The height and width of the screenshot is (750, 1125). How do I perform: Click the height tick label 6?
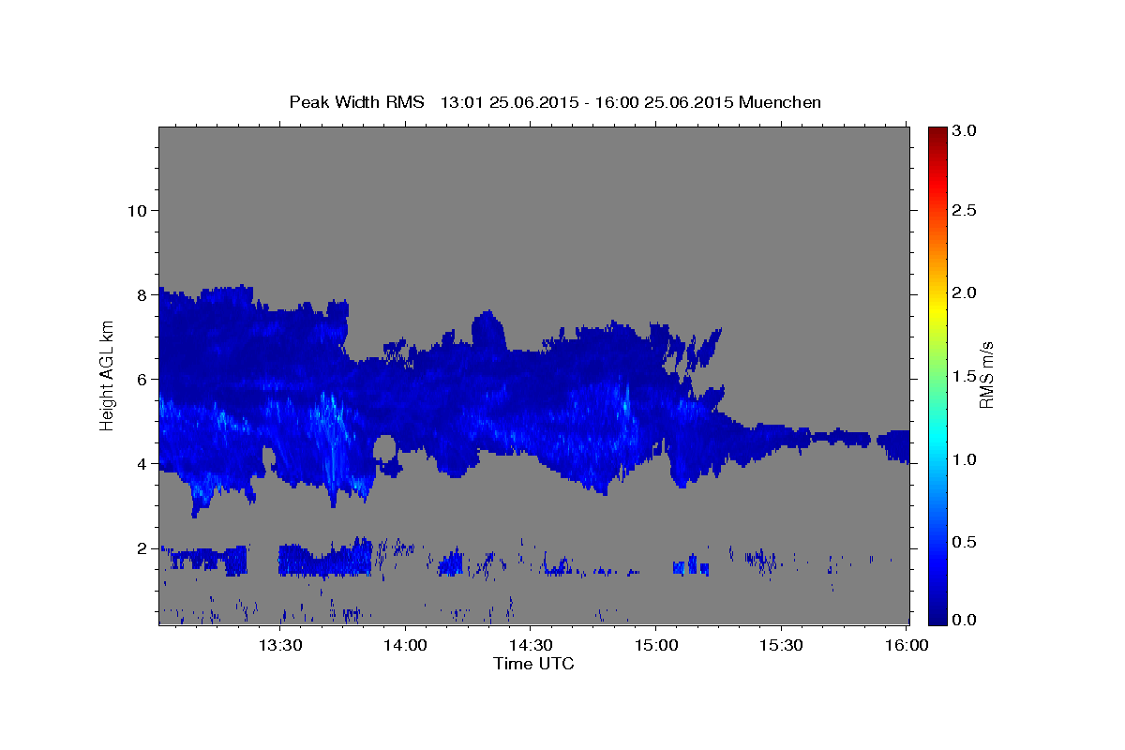point(140,379)
